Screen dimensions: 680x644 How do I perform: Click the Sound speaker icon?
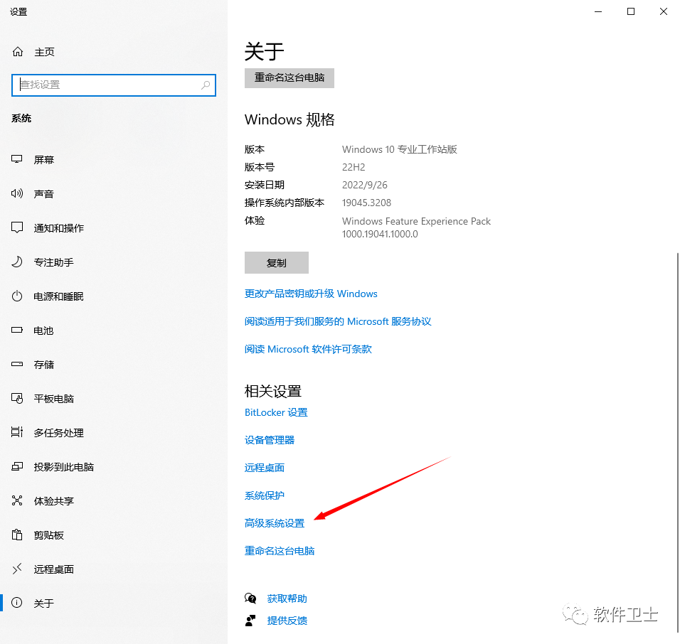[17, 193]
